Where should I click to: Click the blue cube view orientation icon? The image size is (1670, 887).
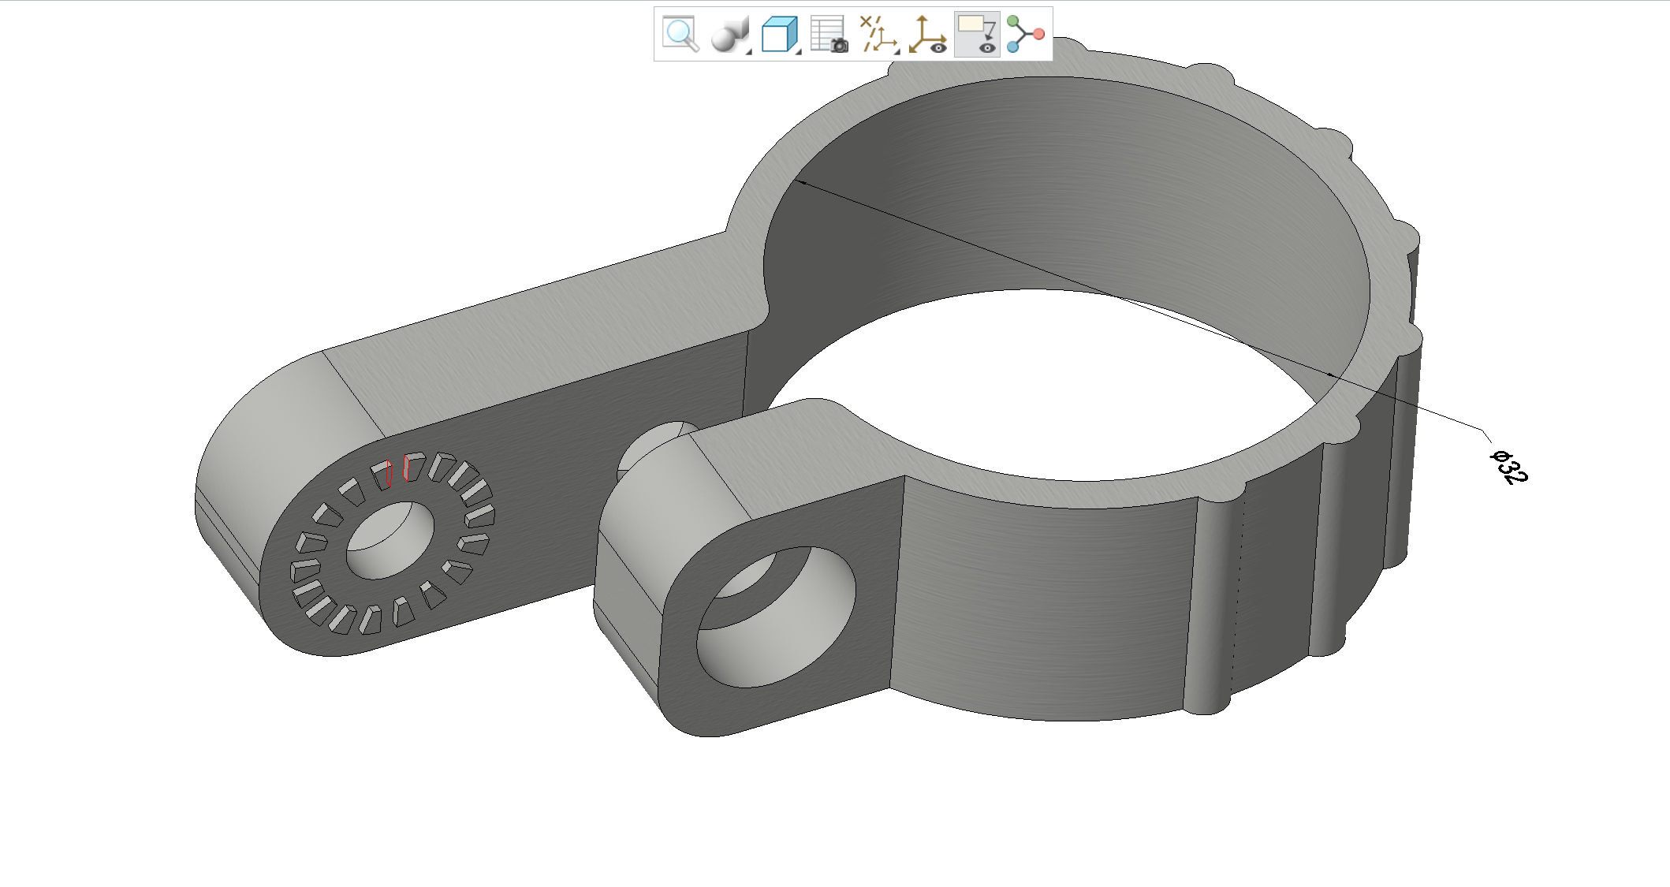point(777,34)
